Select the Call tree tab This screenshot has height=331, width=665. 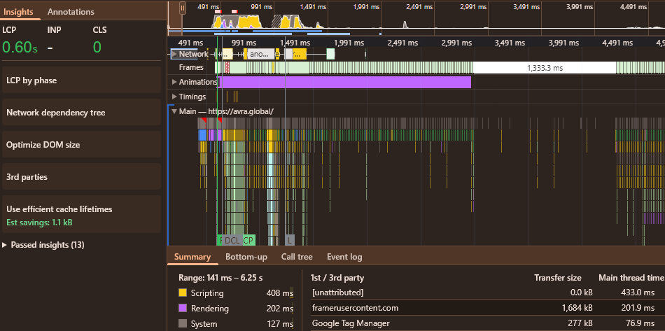click(x=297, y=257)
